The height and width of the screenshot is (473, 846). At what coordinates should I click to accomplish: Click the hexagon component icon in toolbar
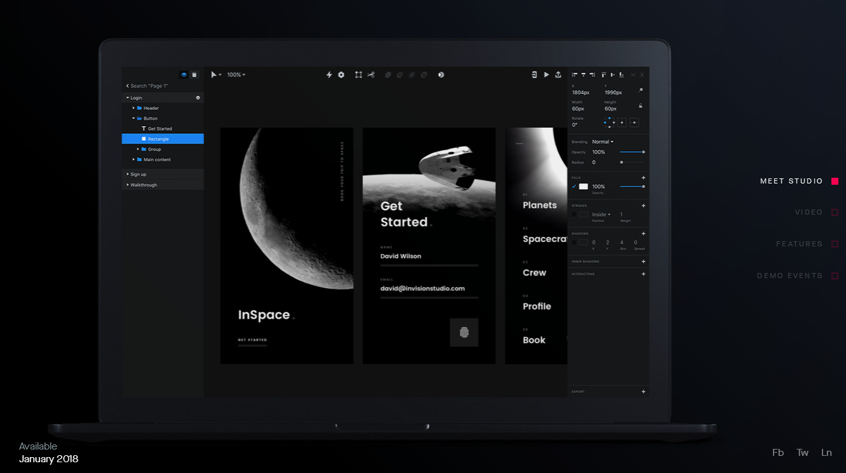pos(341,75)
